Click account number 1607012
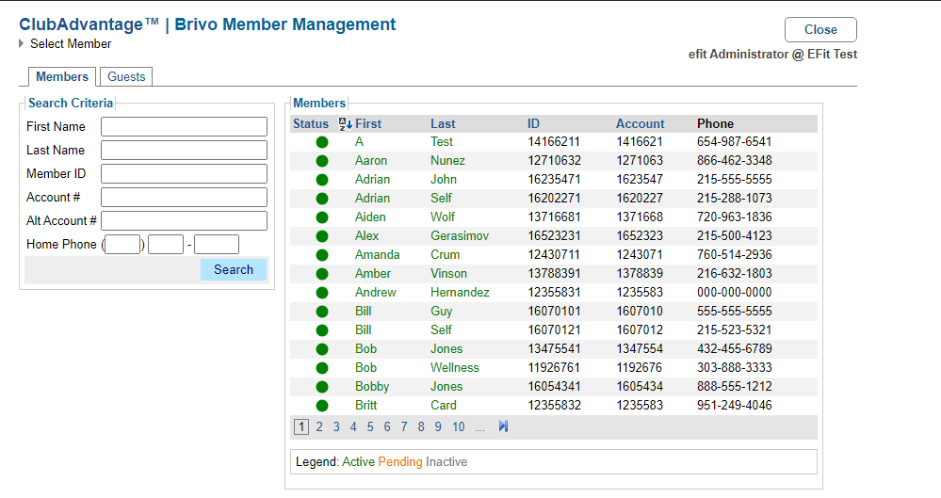 tap(640, 330)
